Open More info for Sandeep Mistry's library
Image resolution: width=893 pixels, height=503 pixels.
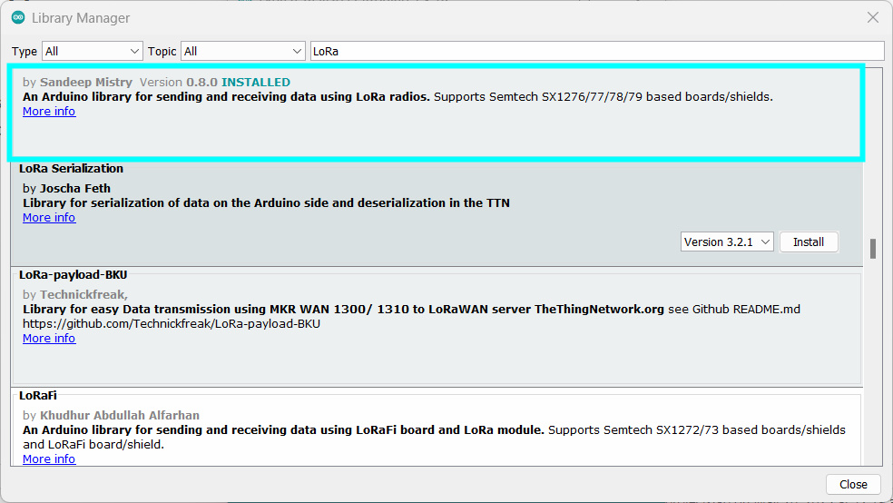(49, 112)
